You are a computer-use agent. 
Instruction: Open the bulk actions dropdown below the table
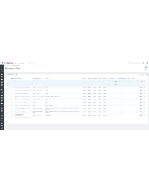point(12,121)
